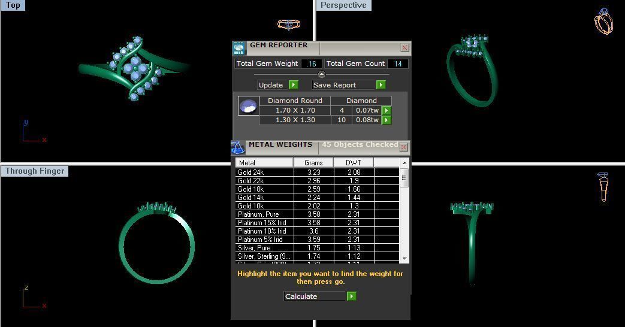Screen dimensions: 625x327
Task: Click the ring model in the Through Finger viewport
Action: [x=156, y=243]
